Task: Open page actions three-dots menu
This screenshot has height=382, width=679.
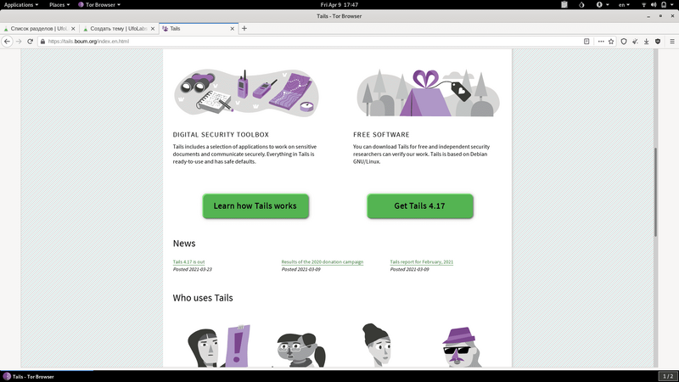Action: [x=601, y=41]
